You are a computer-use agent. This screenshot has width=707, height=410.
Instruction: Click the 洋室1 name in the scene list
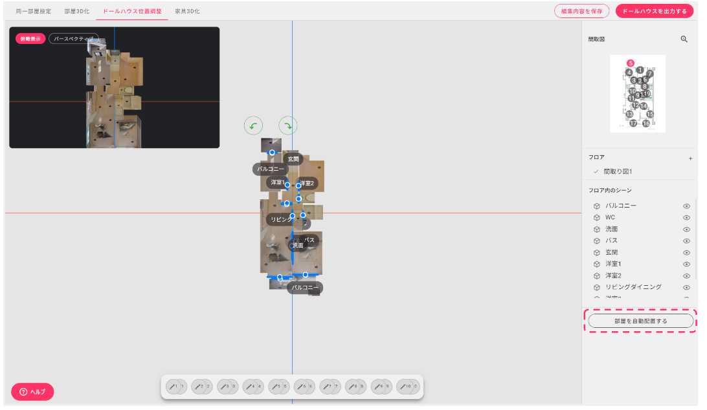click(613, 264)
